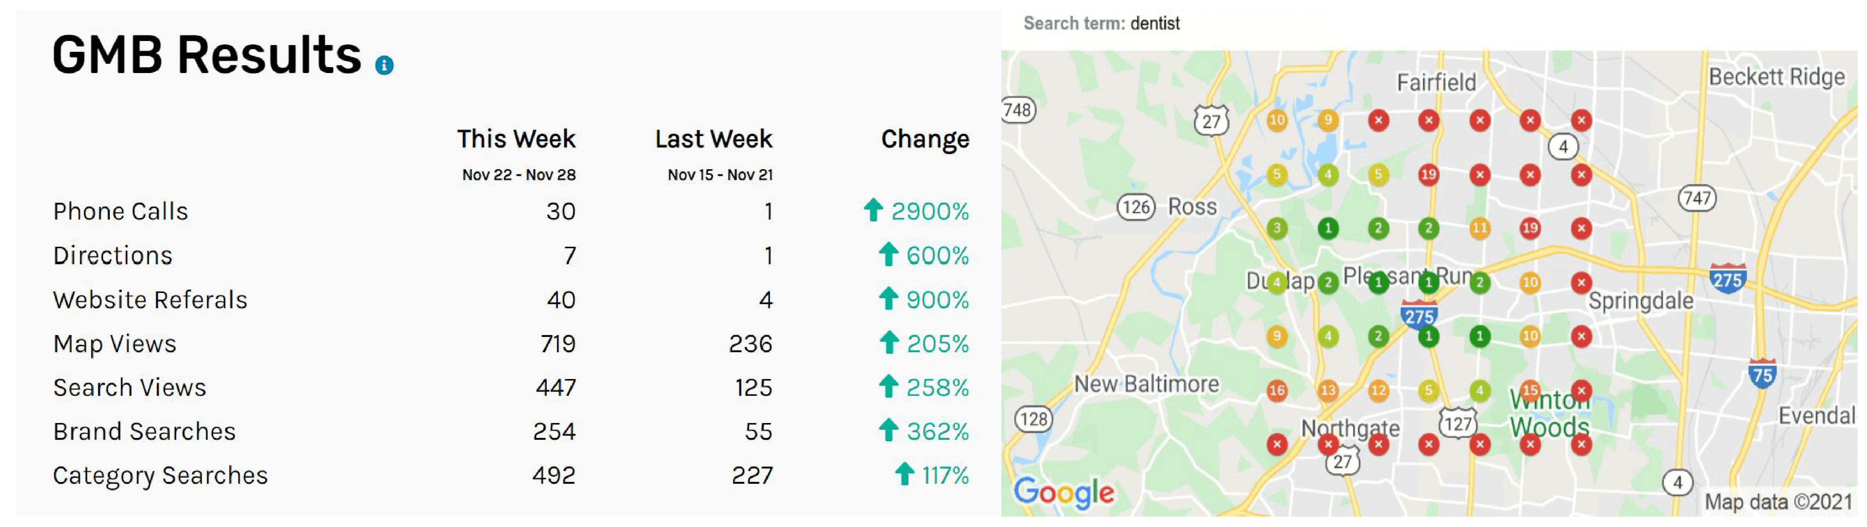Click the route 748 shield on map
The image size is (1867, 527).
pos(1018,110)
